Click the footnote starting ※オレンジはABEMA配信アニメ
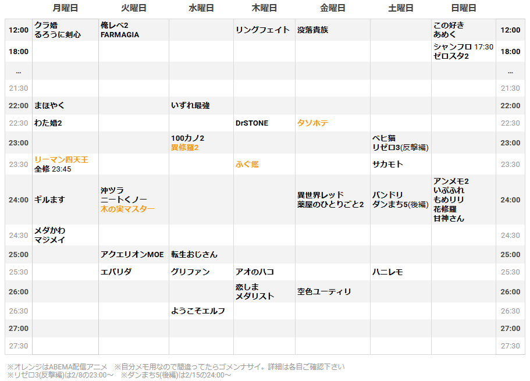Screen dimensions: 530x381 (57, 367)
